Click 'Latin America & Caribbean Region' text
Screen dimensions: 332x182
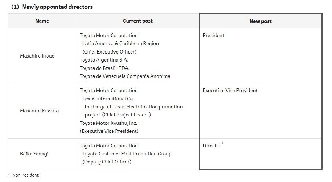point(120,43)
